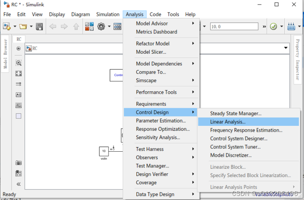Expand the Build Model dropdown arrow
Image resolution: width=304 pixels, height=200 pixels.
pos(299,26)
